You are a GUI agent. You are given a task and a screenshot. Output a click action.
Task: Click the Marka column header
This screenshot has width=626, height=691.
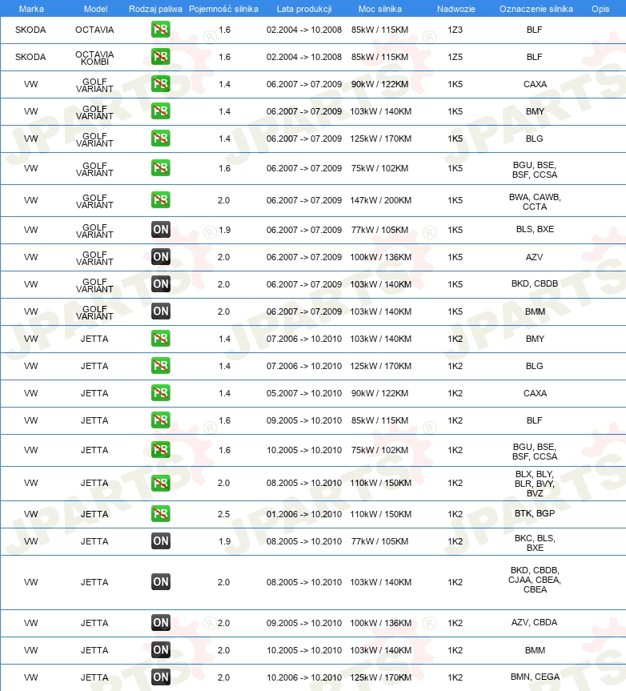pyautogui.click(x=31, y=9)
